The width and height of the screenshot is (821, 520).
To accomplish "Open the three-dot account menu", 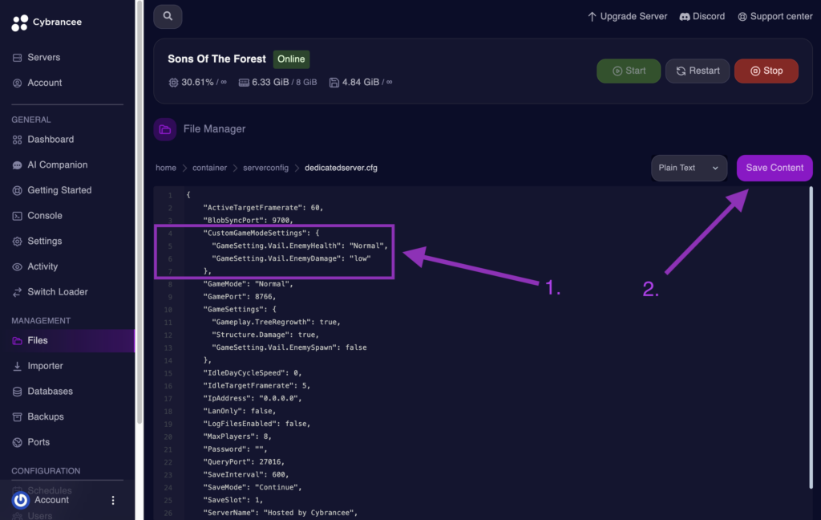I will pos(112,500).
